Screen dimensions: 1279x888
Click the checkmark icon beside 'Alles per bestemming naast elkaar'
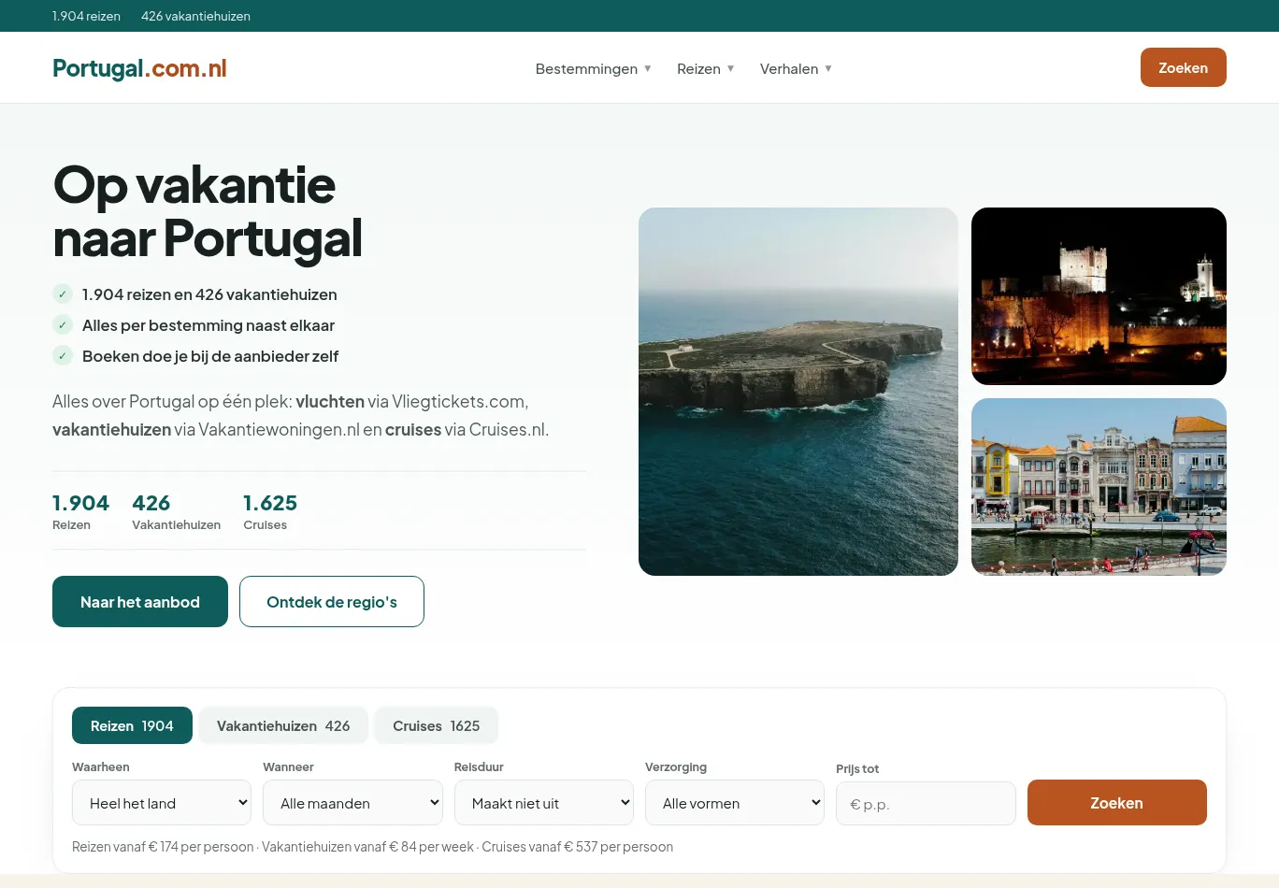(63, 325)
